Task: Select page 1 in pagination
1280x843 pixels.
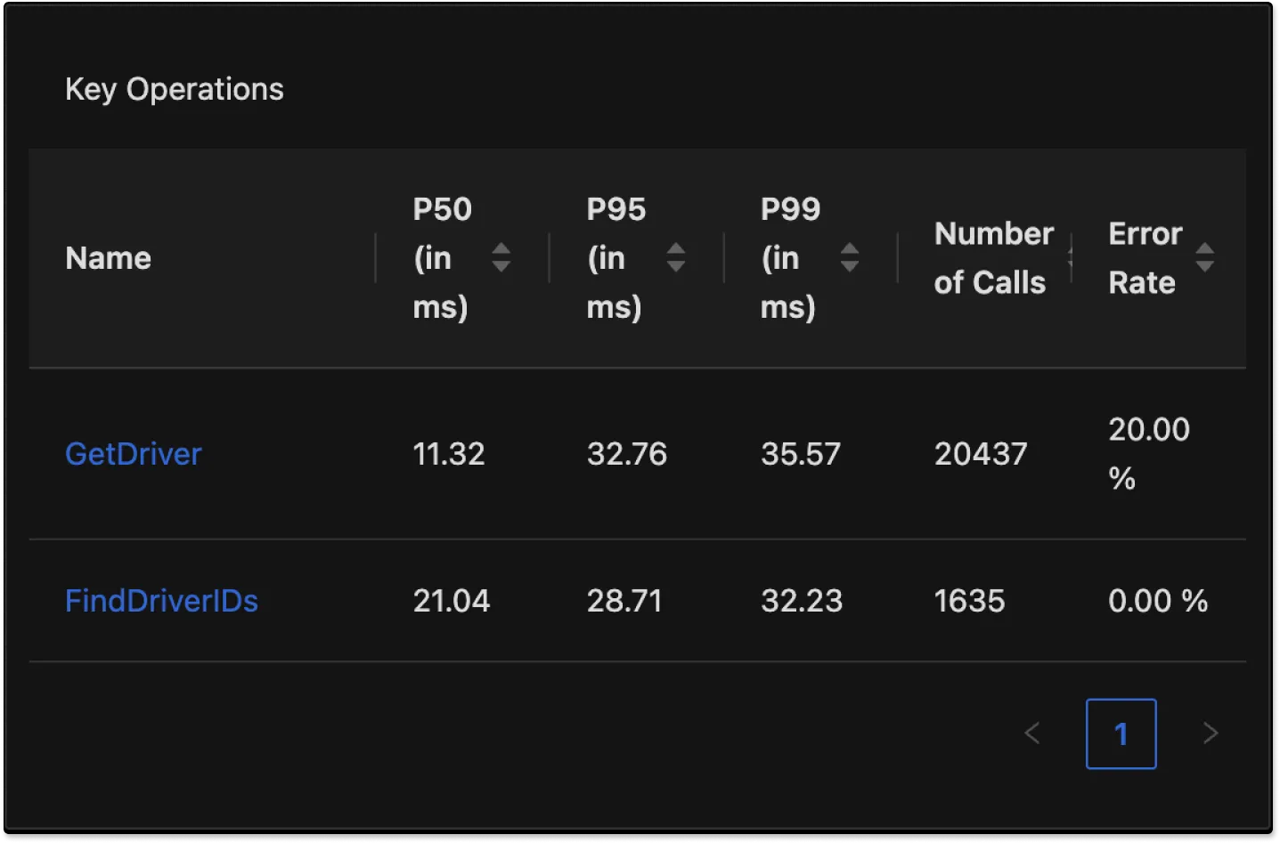Action: [x=1121, y=734]
